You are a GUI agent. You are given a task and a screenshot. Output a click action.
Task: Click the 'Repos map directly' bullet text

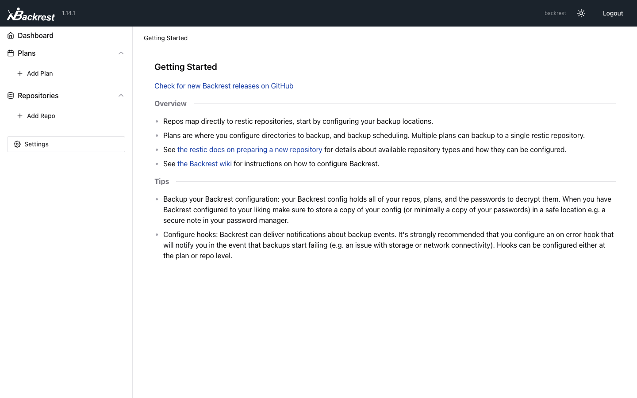[x=298, y=121]
